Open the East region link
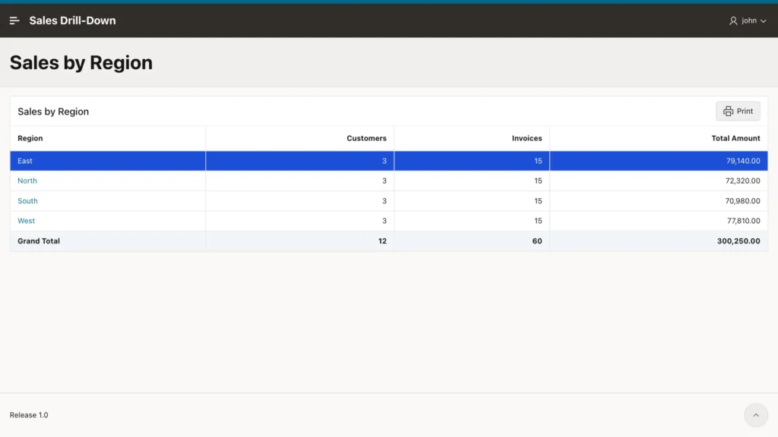The image size is (778, 437). [25, 161]
